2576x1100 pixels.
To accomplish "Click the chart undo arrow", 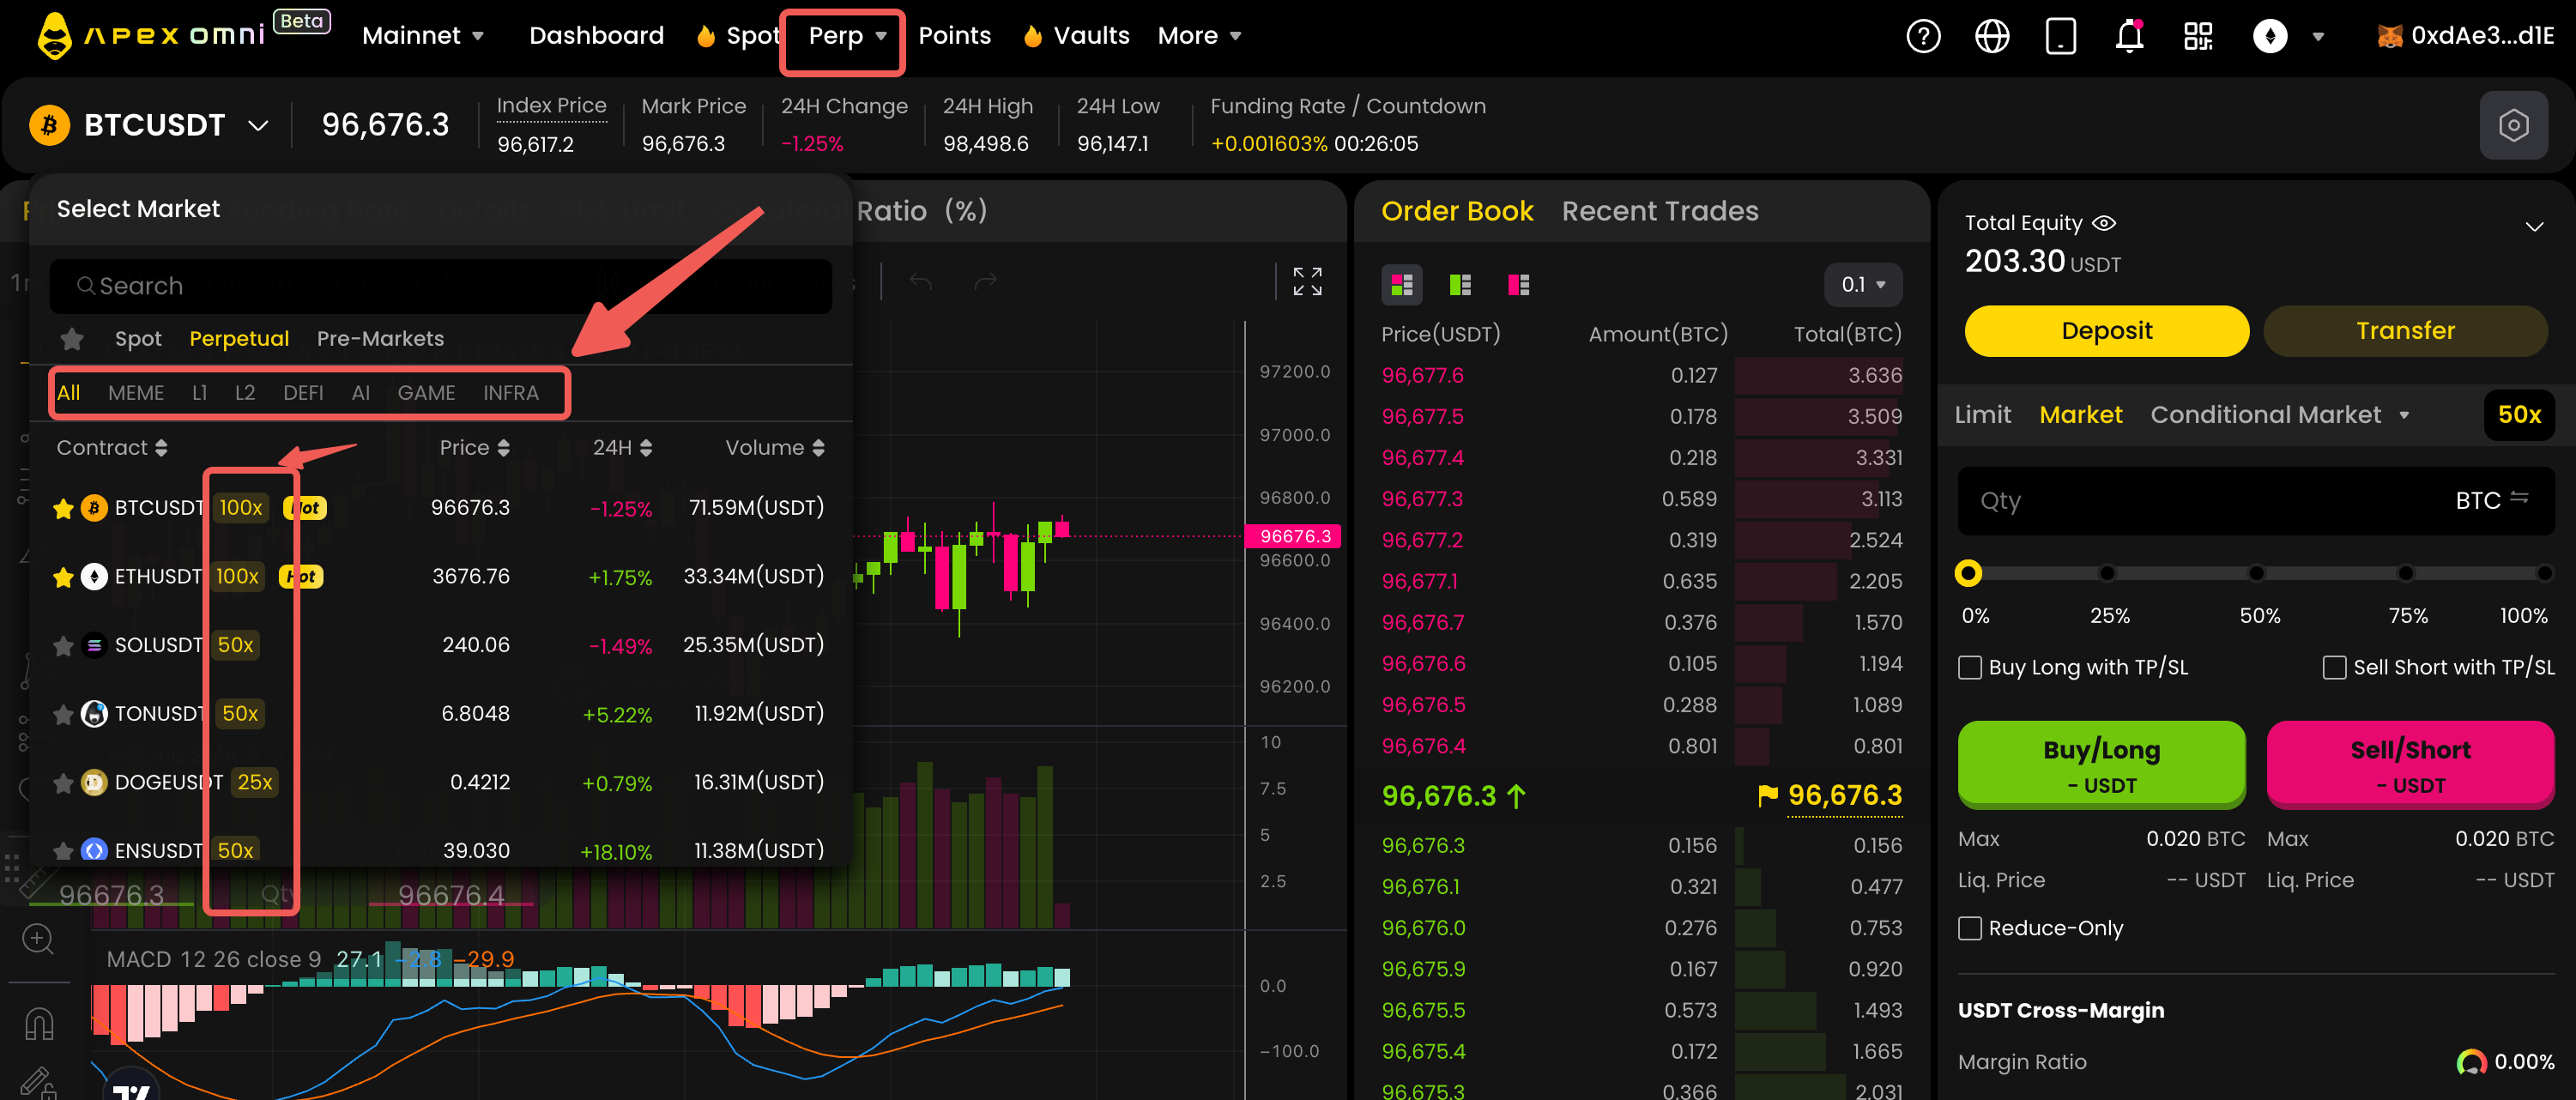I will coord(921,283).
